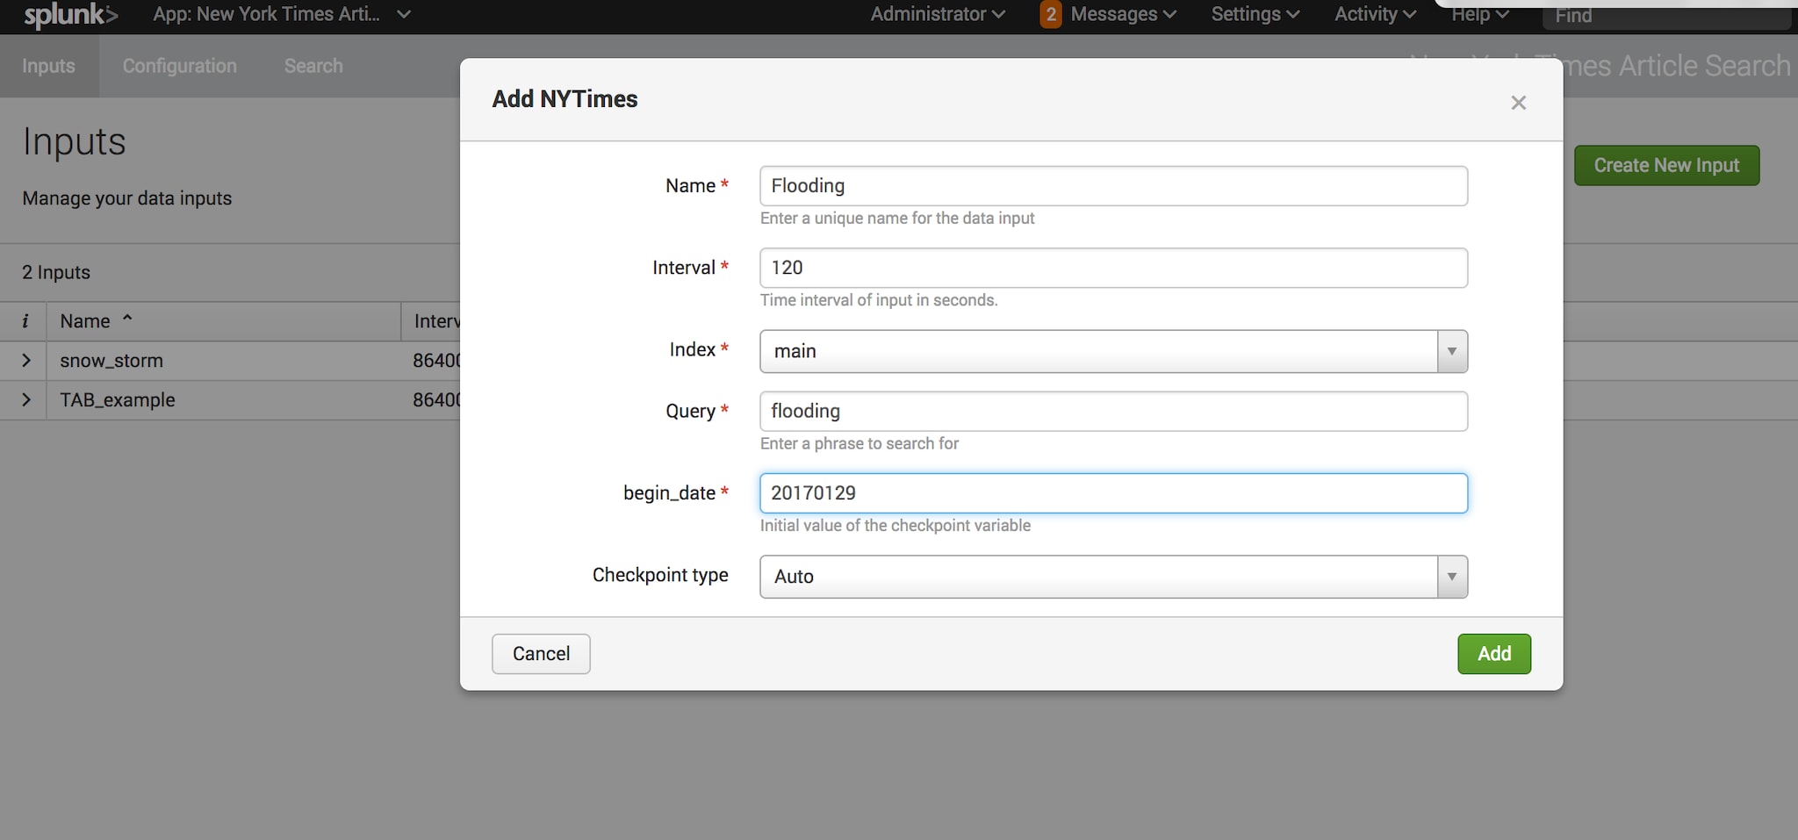Switch to the Configuration tab

(x=179, y=66)
